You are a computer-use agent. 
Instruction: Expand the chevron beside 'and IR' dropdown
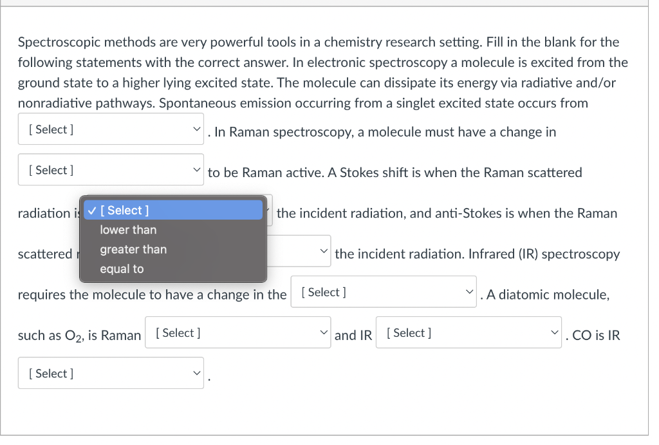(555, 332)
